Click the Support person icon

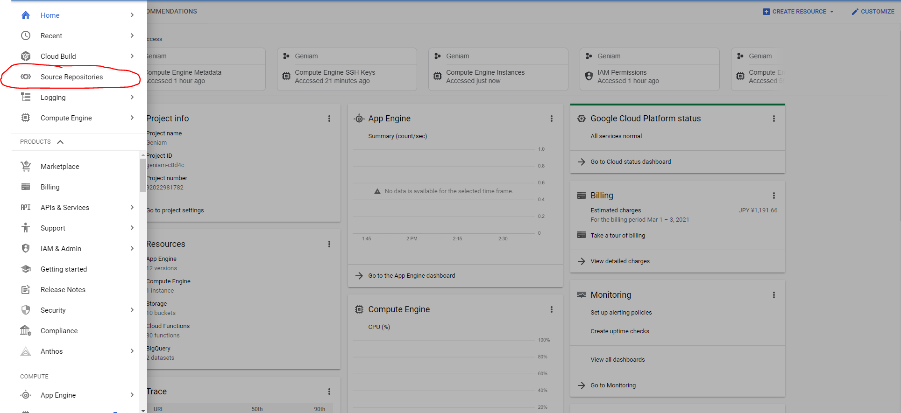click(x=26, y=228)
